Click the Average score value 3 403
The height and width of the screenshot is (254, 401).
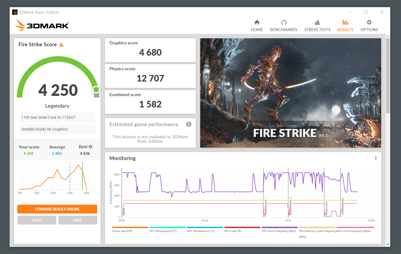pyautogui.click(x=57, y=153)
